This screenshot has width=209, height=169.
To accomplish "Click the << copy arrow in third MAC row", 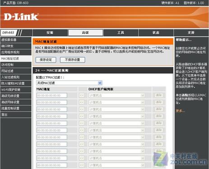I will (x=82, y=109).
